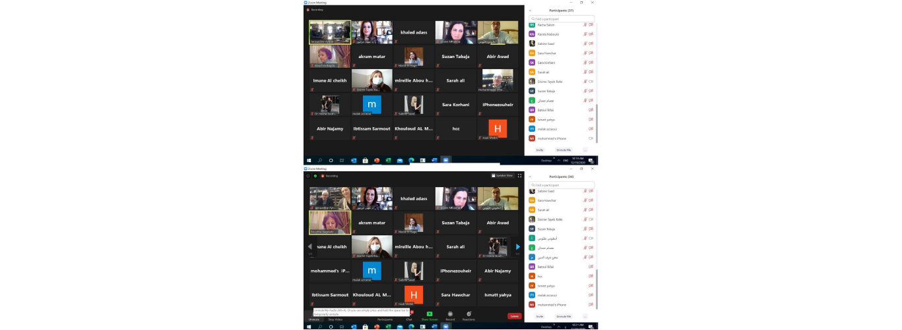Open the Share Screen option
This screenshot has height=330, width=902.
tap(429, 315)
